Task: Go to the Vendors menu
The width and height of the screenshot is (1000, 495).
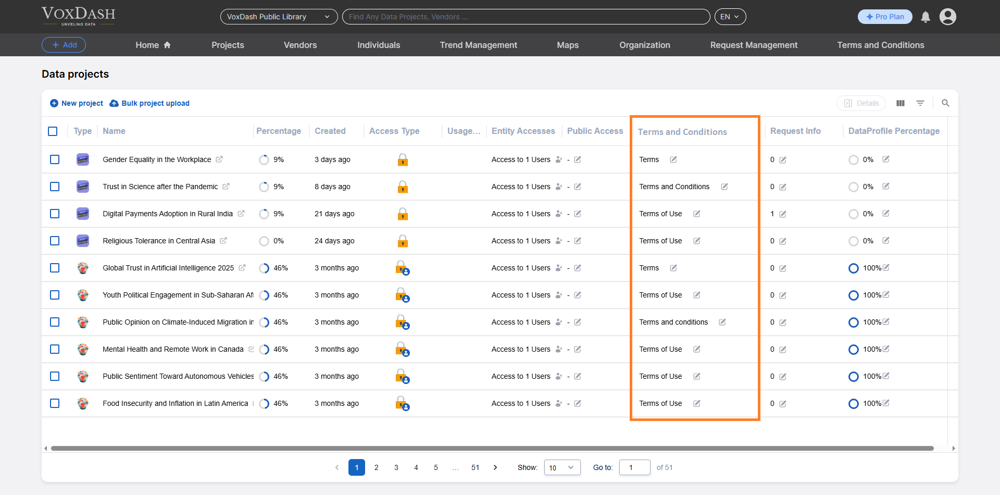Action: (300, 45)
